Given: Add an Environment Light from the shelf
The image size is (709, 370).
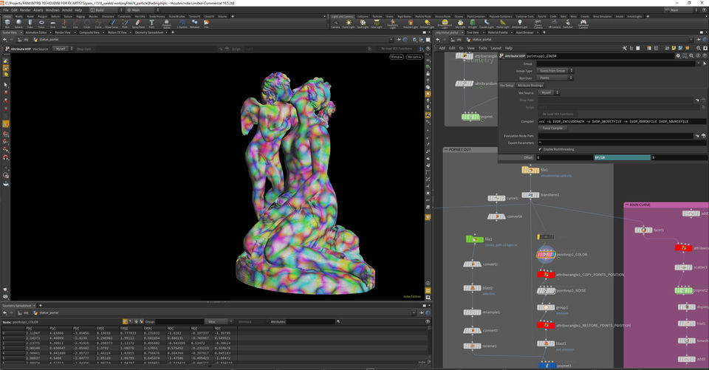Looking at the screenshot, I should [x=445, y=24].
